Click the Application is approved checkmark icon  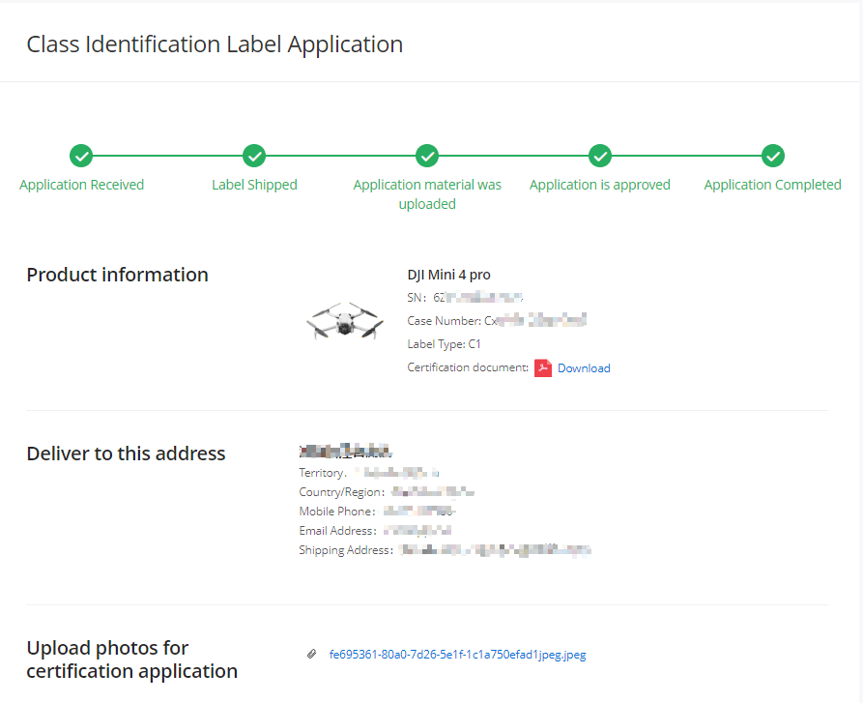point(600,156)
